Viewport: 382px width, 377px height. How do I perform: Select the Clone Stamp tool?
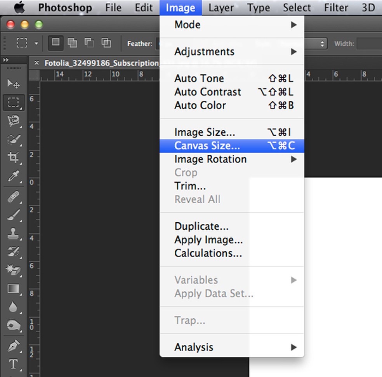point(14,233)
